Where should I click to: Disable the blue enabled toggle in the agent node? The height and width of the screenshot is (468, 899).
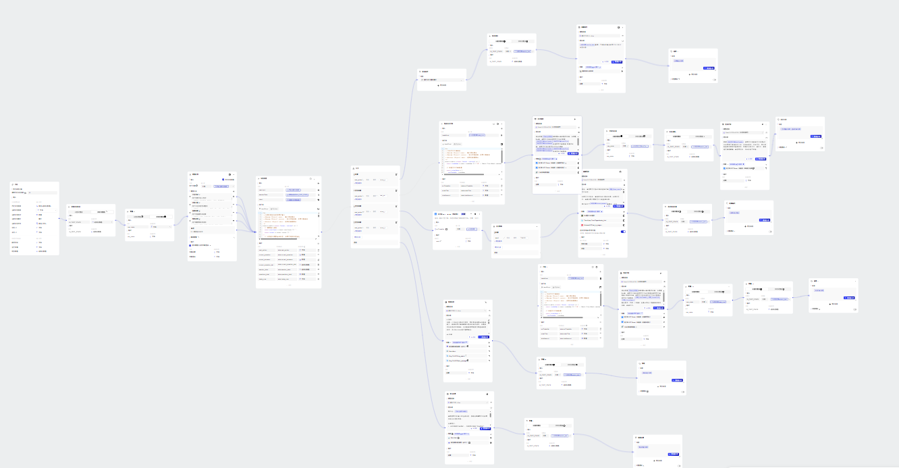click(622, 232)
